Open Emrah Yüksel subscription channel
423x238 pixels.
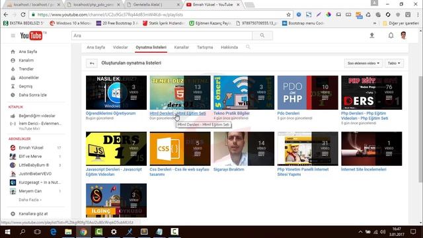tap(31, 148)
